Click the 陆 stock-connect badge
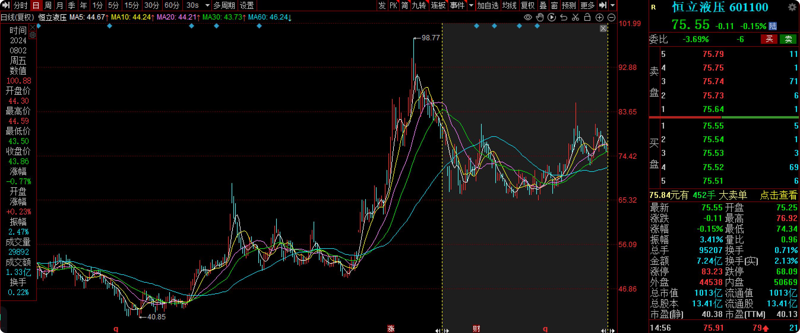Image resolution: width=800 pixels, height=333 pixels. (773, 26)
